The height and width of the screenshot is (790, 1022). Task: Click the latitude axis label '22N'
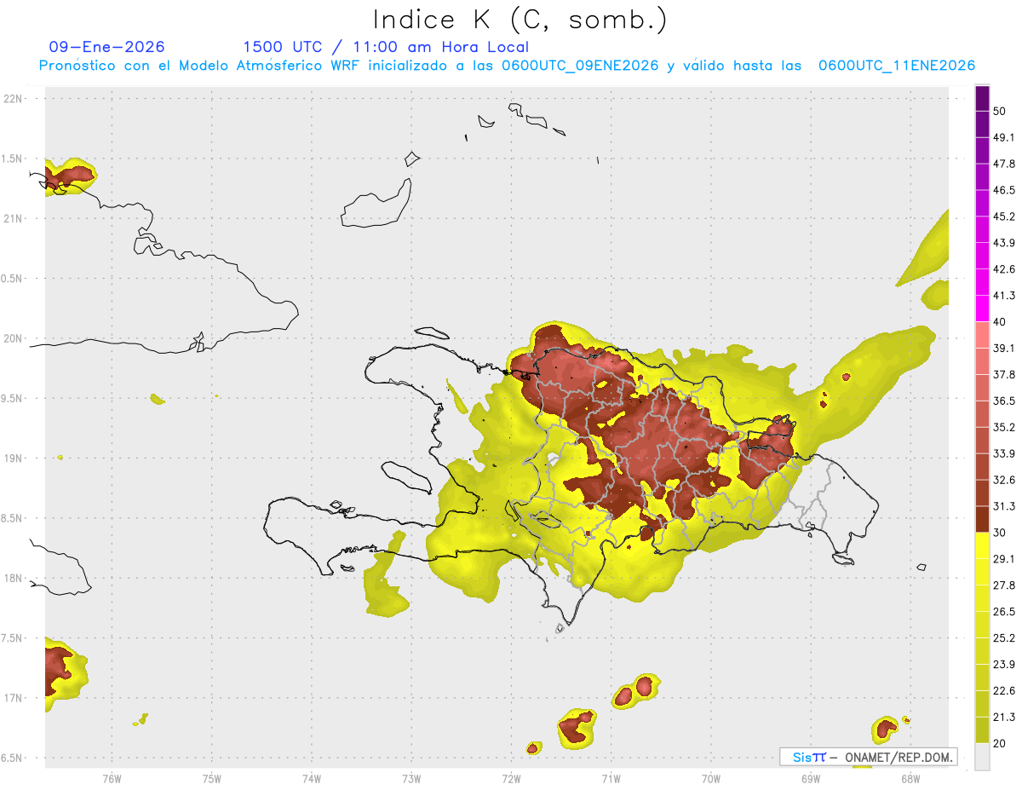pos(13,98)
